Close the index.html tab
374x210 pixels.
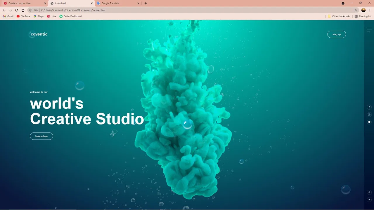tap(92, 3)
